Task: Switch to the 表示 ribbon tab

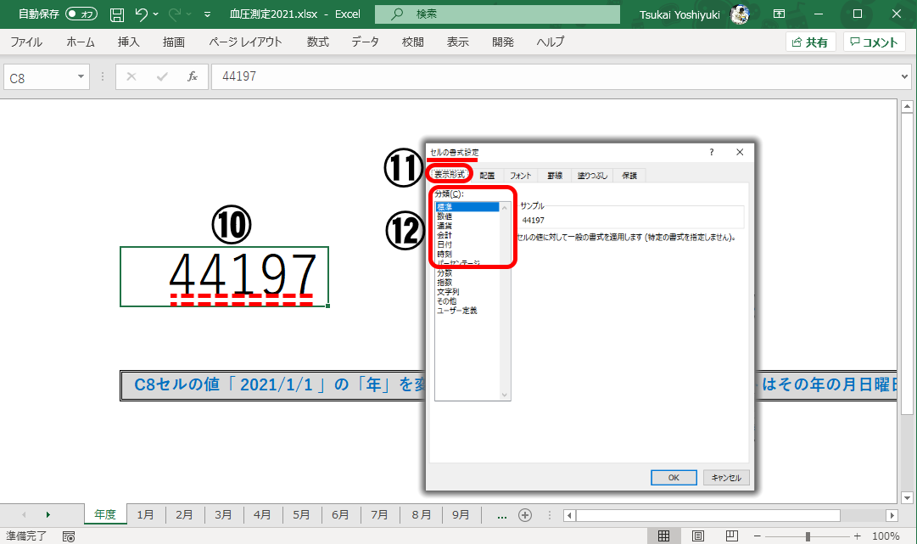Action: pyautogui.click(x=458, y=42)
